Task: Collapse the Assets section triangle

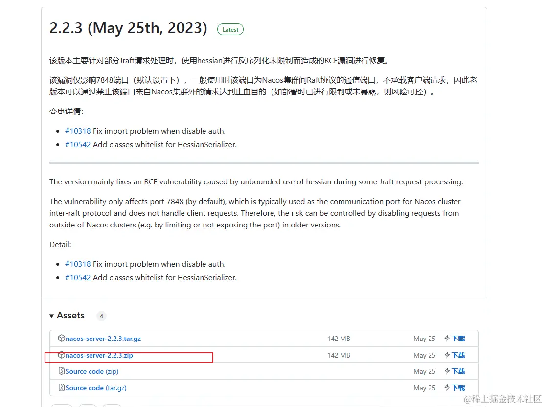Action: 51,316
